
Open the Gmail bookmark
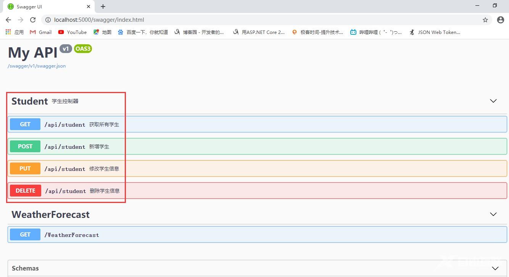[40, 32]
